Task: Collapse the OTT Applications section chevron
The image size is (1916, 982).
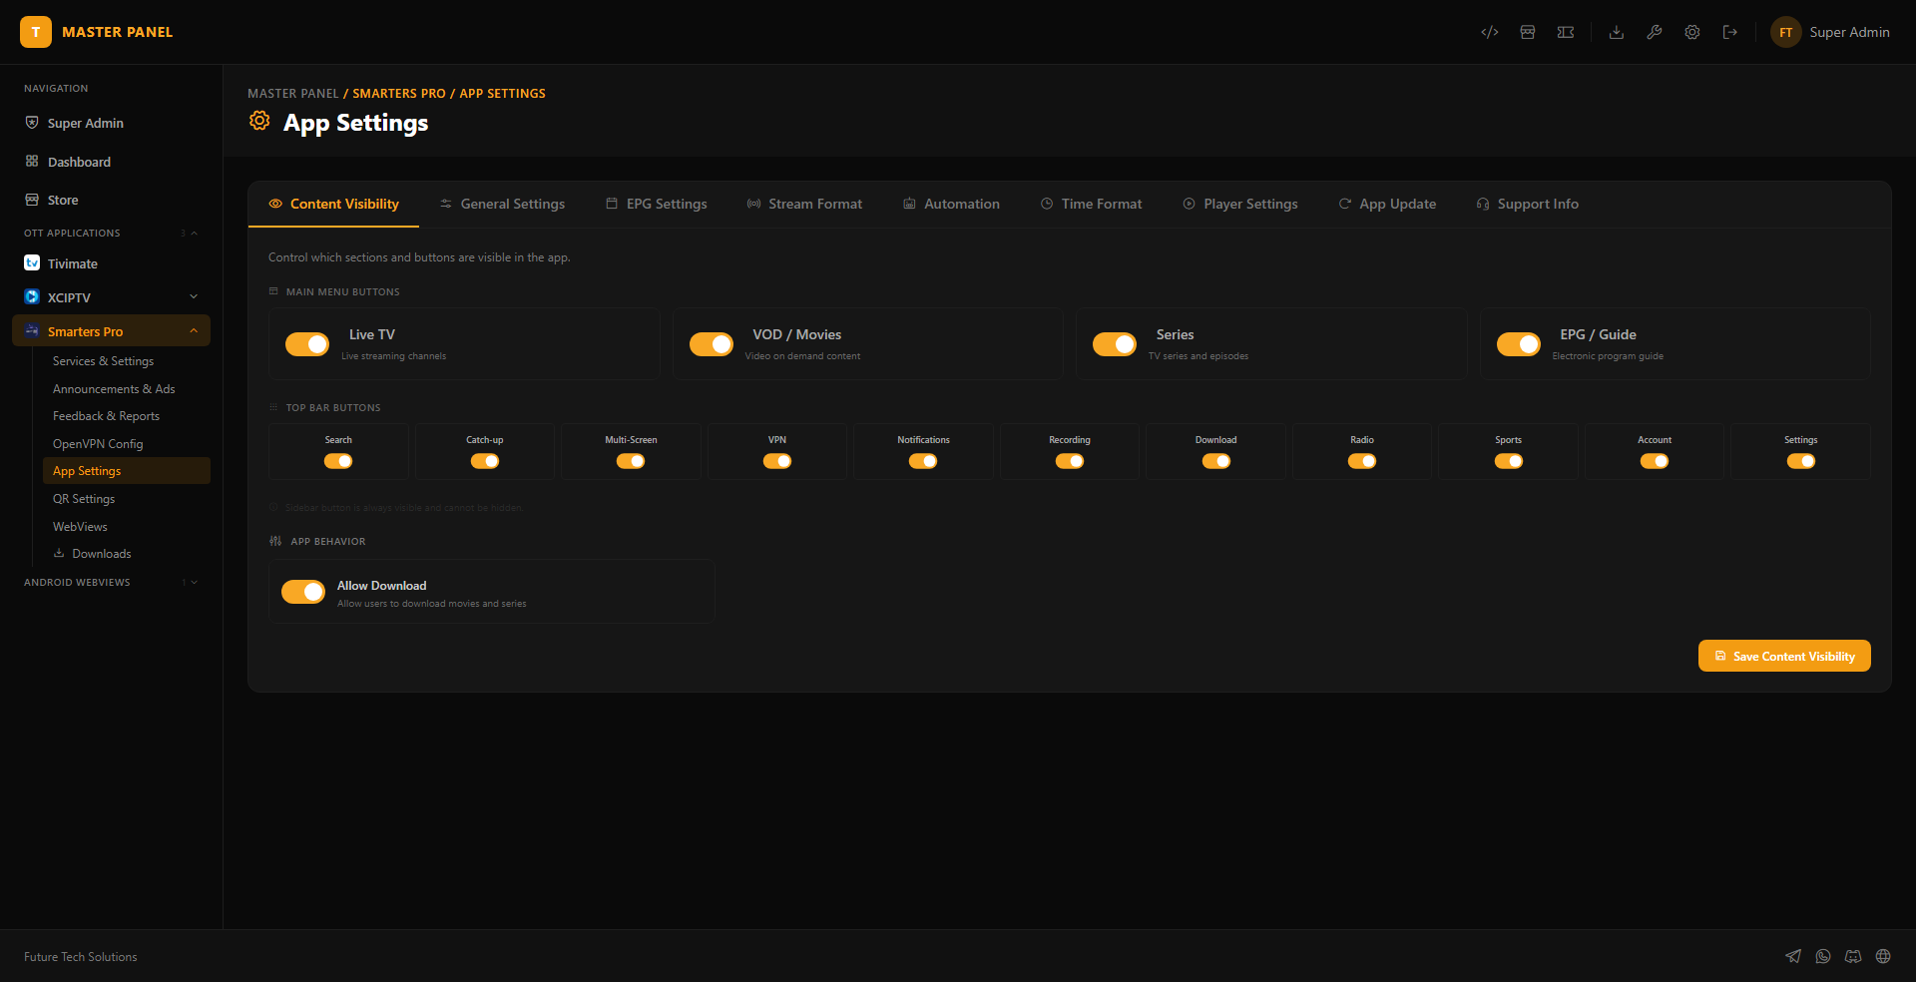Action: [194, 233]
